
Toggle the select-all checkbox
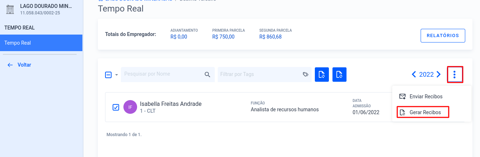tap(108, 75)
